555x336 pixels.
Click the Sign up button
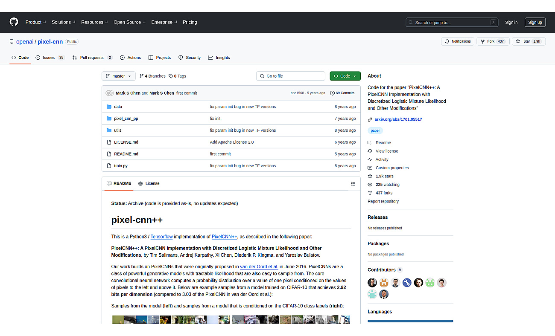[535, 22]
